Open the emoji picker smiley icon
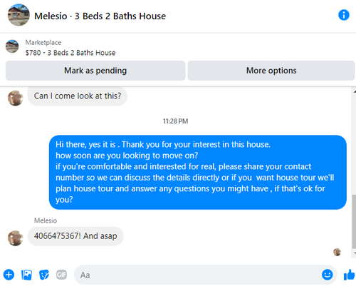The image size is (356, 289). [x=328, y=275]
